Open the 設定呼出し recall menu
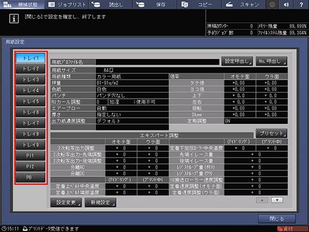This screenshot has height=232, width=309. coord(237,61)
